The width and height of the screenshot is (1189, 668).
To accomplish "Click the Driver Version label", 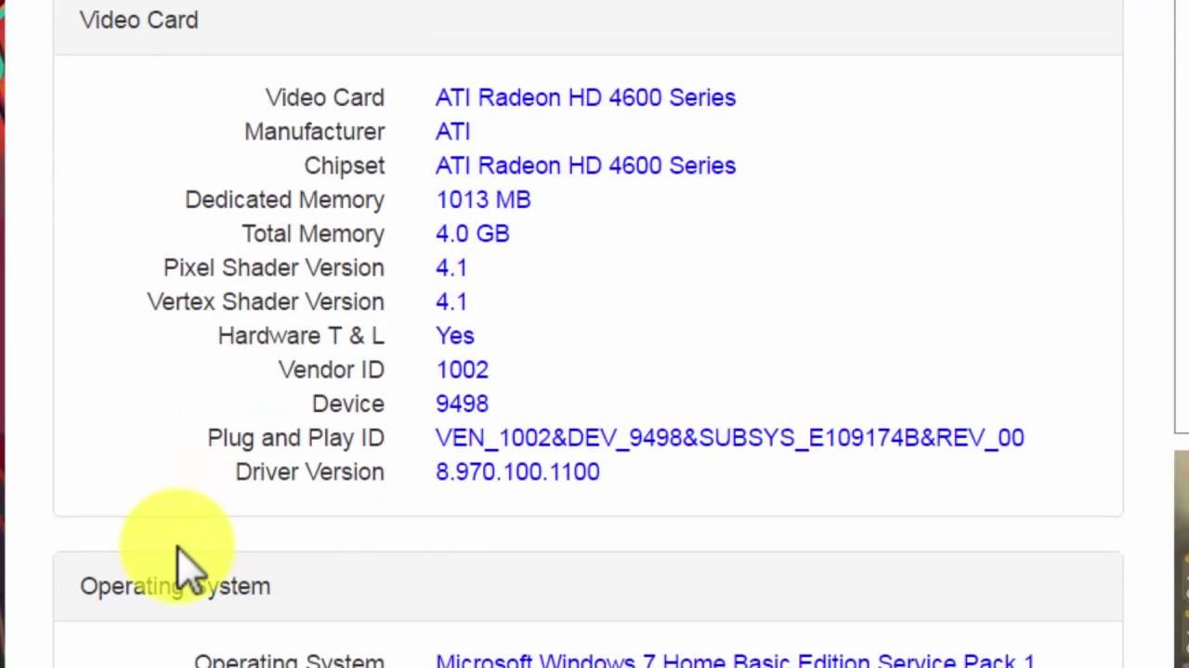I will pos(309,472).
